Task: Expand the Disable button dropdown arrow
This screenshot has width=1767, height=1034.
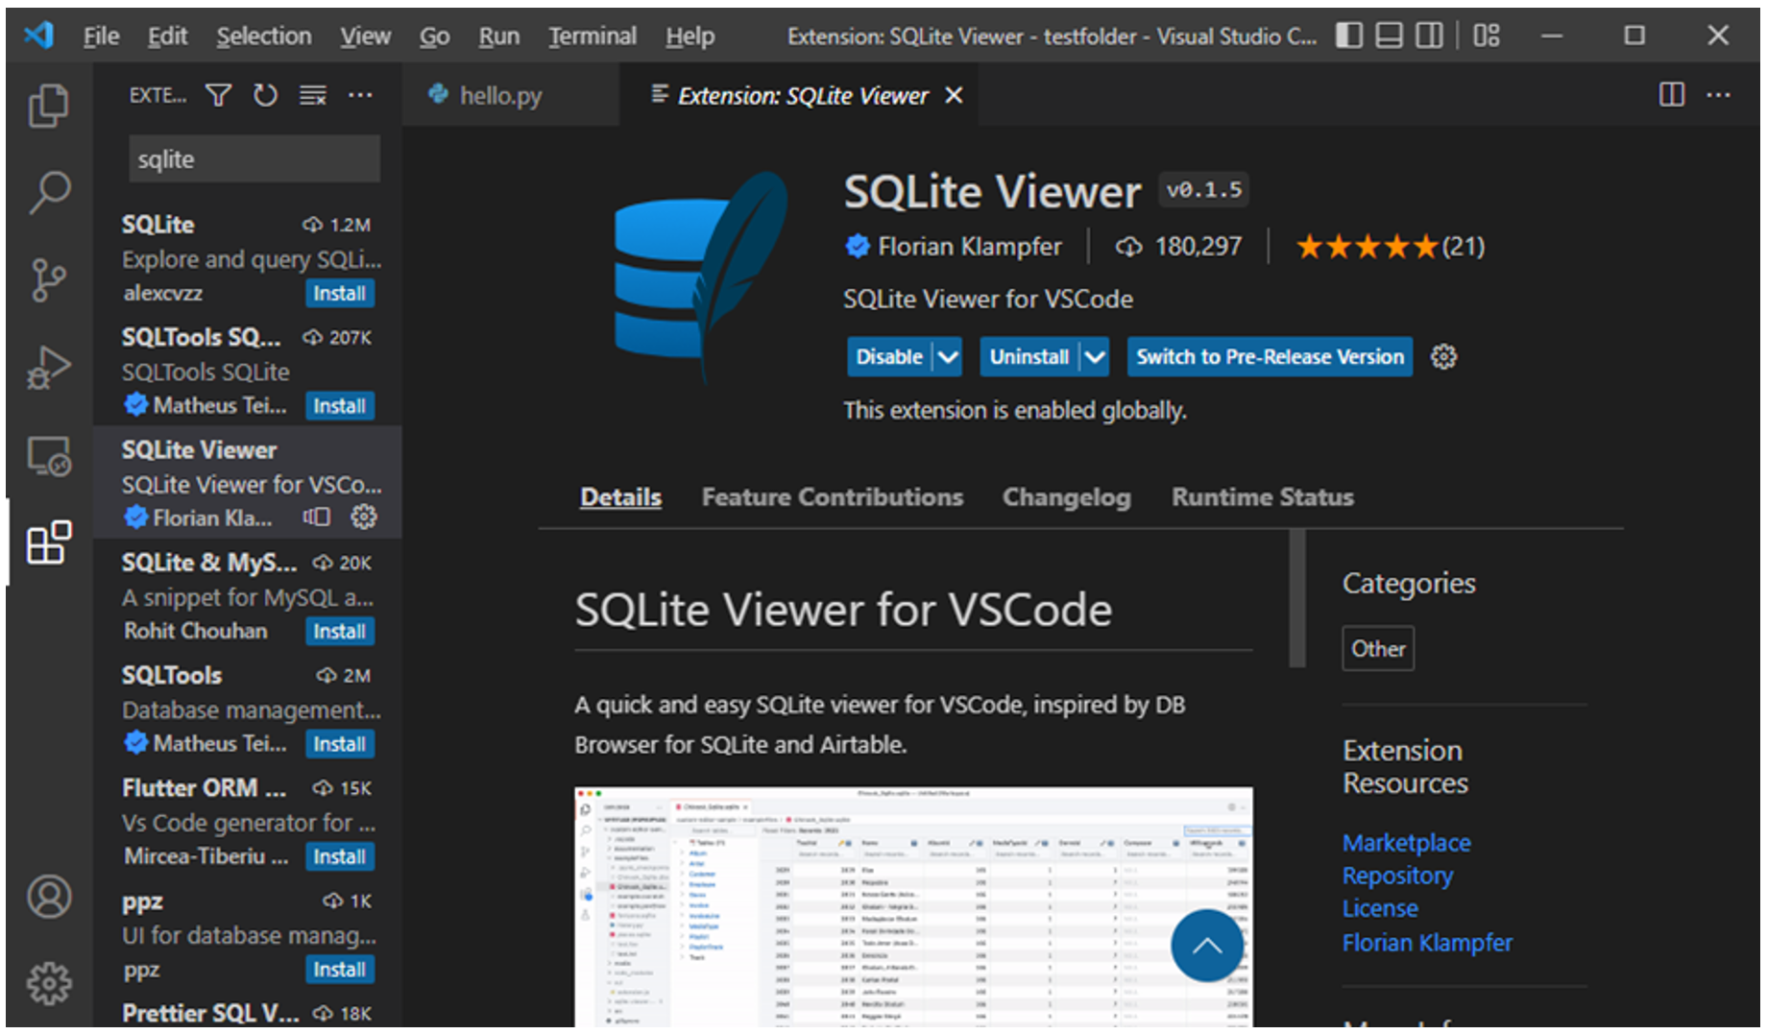Action: coord(948,357)
